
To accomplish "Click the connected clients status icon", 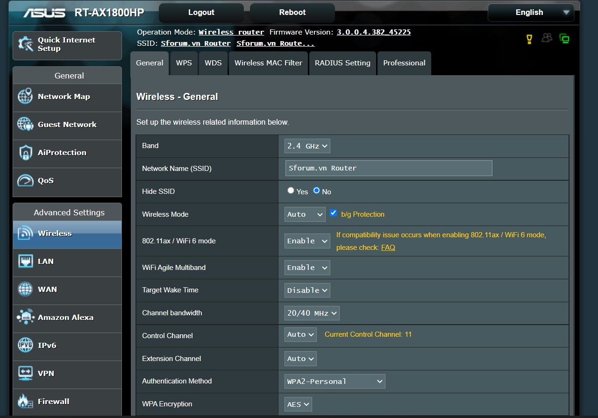I will coord(547,38).
